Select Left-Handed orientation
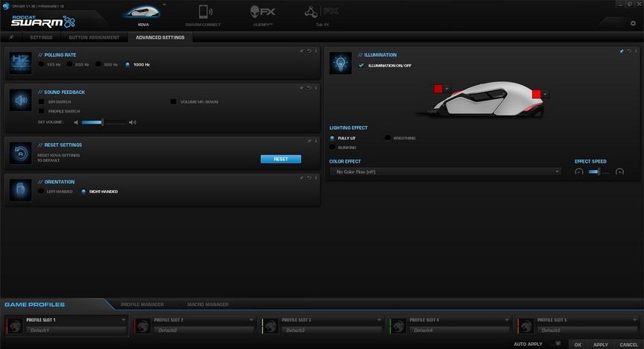 pyautogui.click(x=41, y=192)
